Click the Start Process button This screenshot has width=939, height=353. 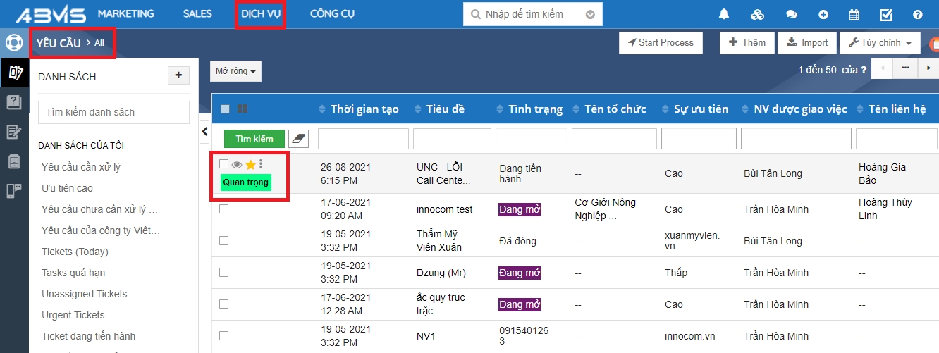point(661,43)
